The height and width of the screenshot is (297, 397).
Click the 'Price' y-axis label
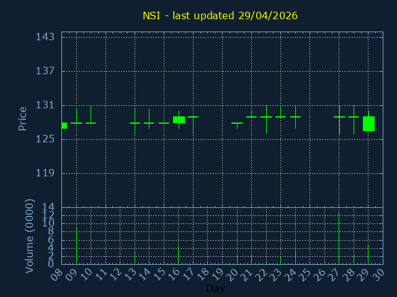23,118
